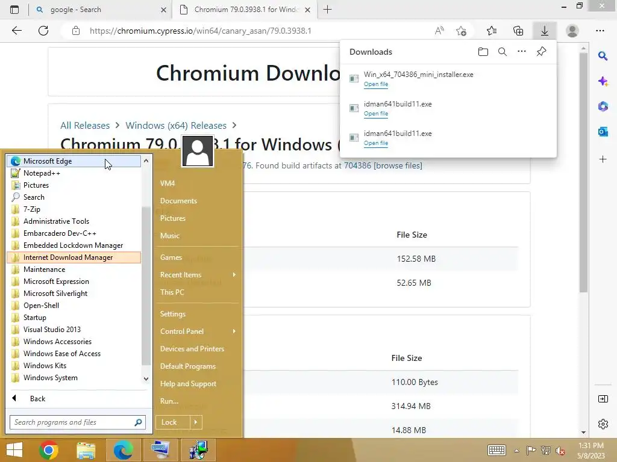Switch to the google - Search tab
The height and width of the screenshot is (462, 617).
[x=101, y=10]
